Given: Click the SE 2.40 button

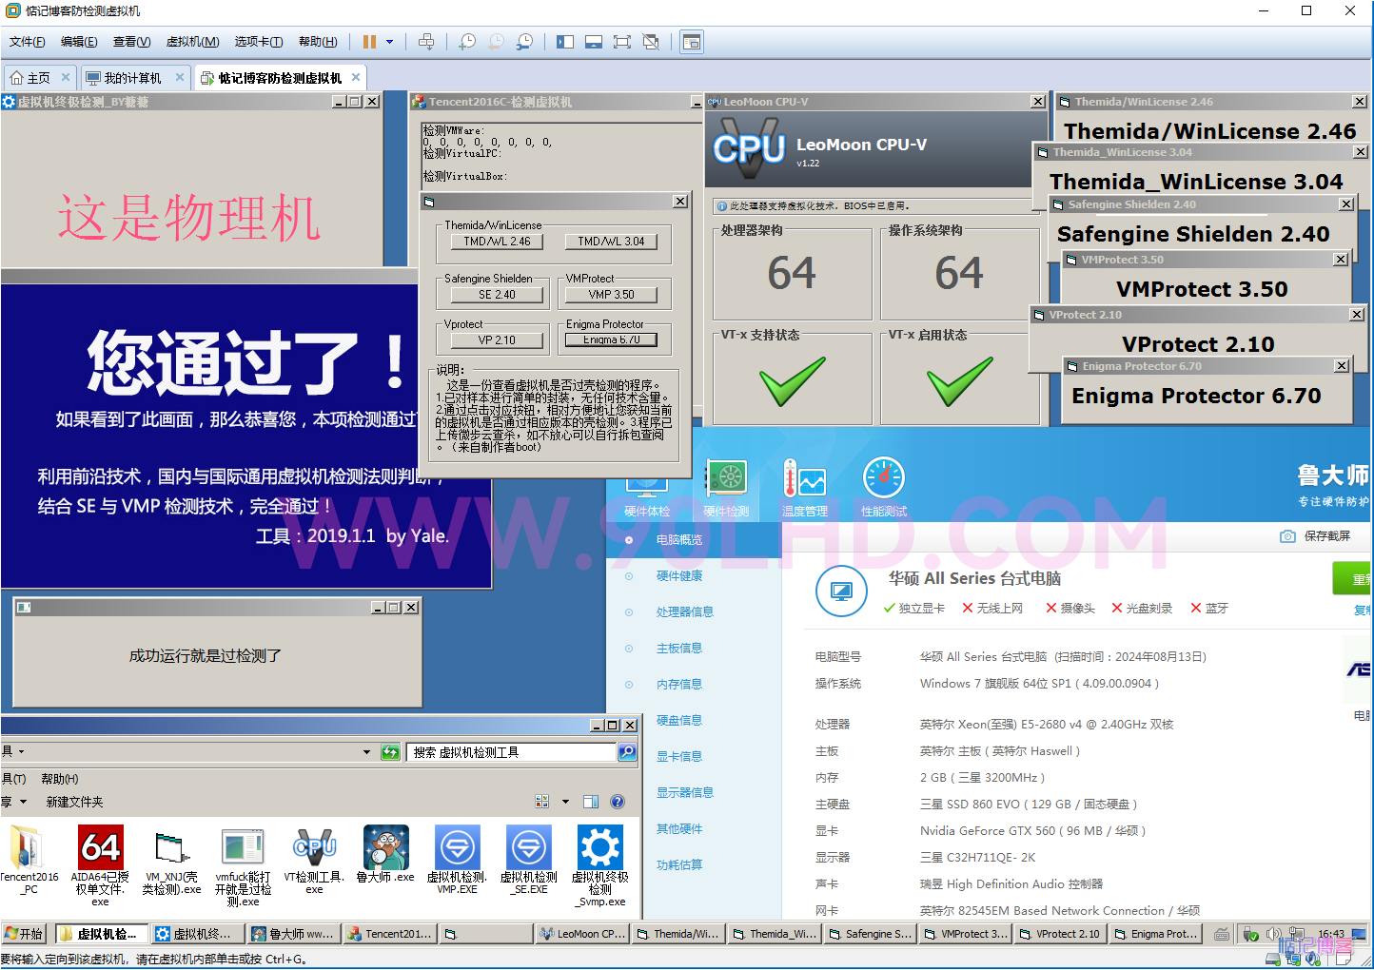Looking at the screenshot, I should pyautogui.click(x=497, y=295).
